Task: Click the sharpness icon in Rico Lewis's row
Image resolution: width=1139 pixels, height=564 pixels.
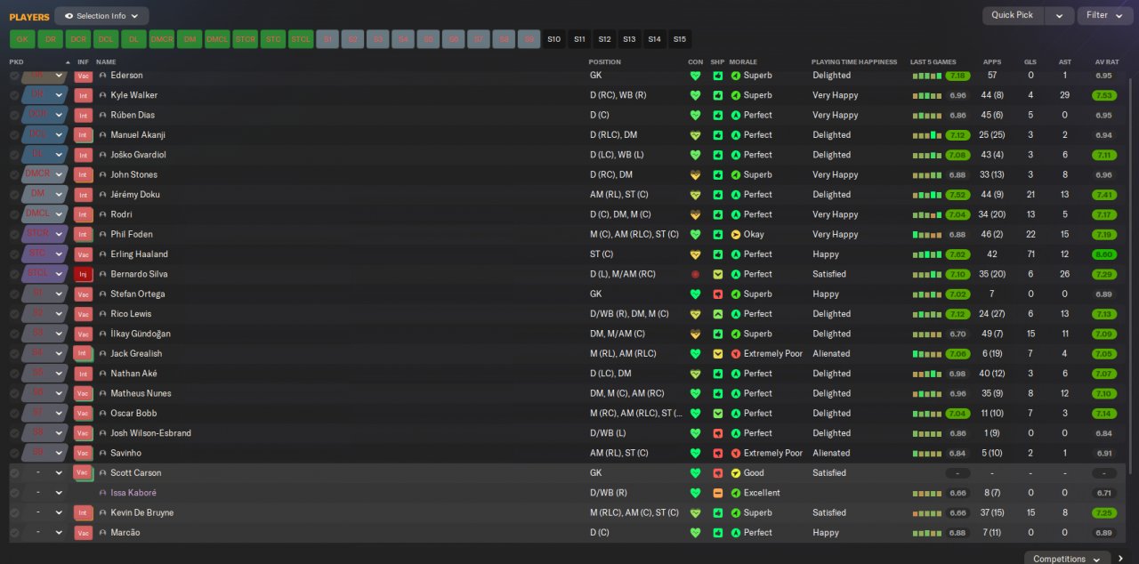Action: (717, 314)
